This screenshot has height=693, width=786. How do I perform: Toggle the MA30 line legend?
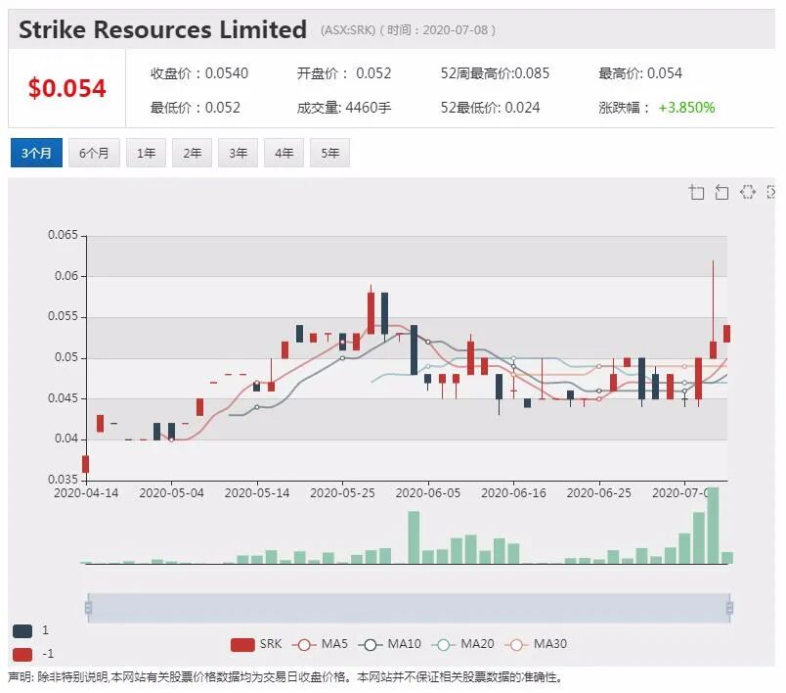(x=536, y=644)
